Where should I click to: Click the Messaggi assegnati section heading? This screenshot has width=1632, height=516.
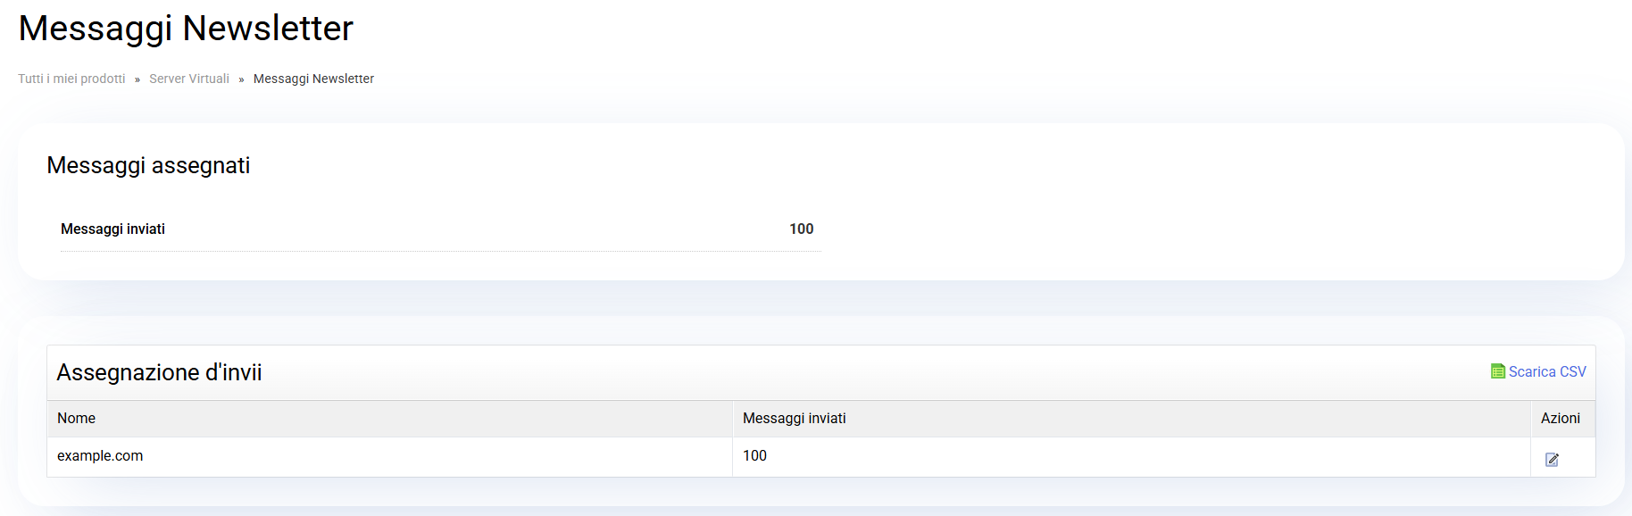click(x=148, y=165)
